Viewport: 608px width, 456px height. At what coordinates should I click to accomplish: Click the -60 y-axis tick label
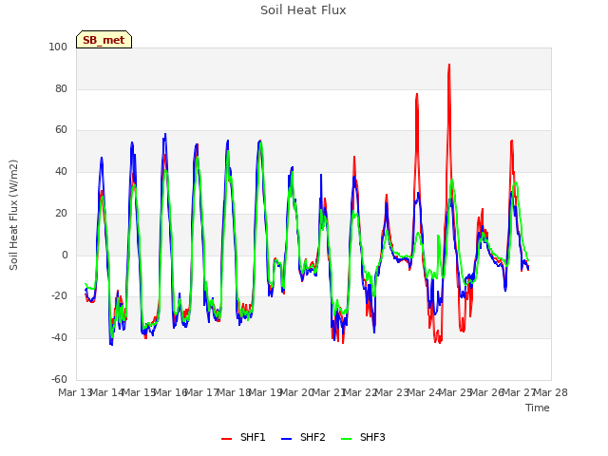(x=59, y=379)
